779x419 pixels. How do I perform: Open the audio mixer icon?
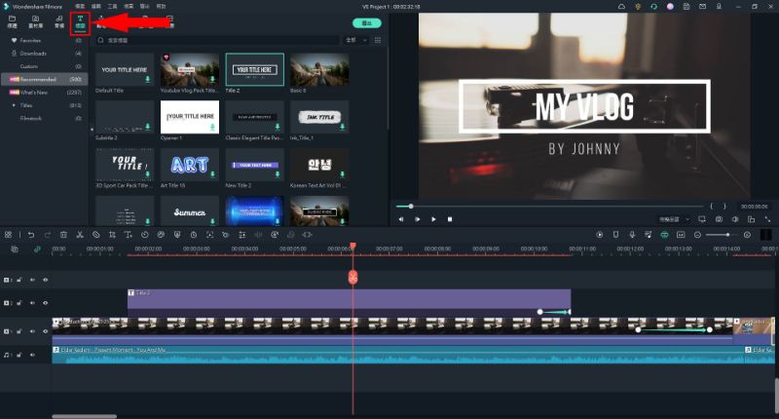(649, 235)
